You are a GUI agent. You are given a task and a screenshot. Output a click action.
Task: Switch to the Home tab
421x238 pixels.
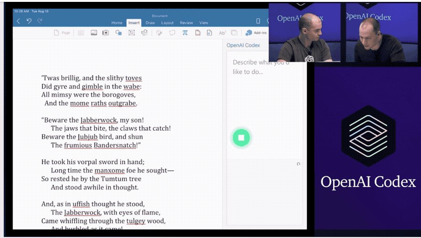coord(117,23)
